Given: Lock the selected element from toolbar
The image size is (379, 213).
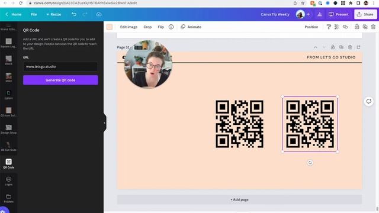Looking at the screenshot, I should coord(356,27).
